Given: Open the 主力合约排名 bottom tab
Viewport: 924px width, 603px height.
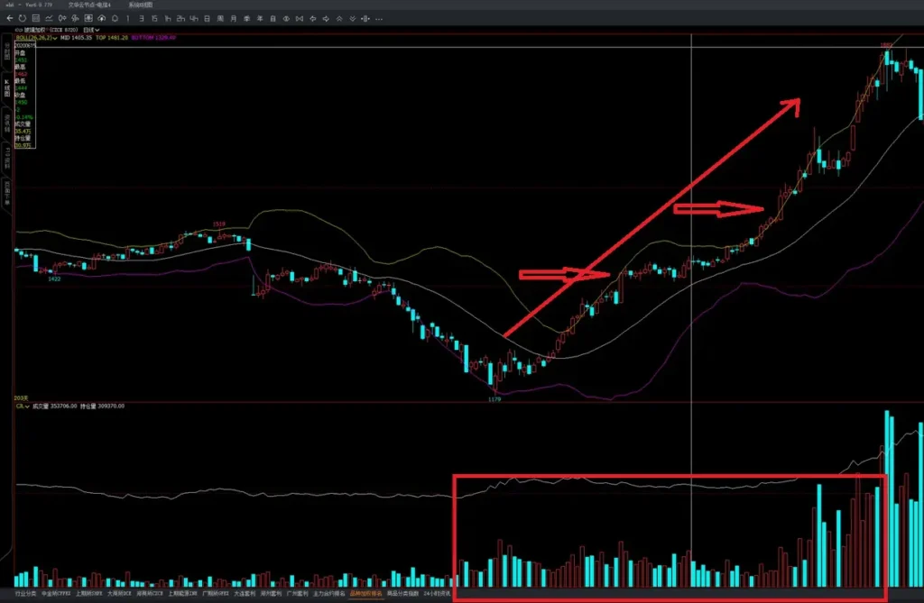Looking at the screenshot, I should coord(328,594).
